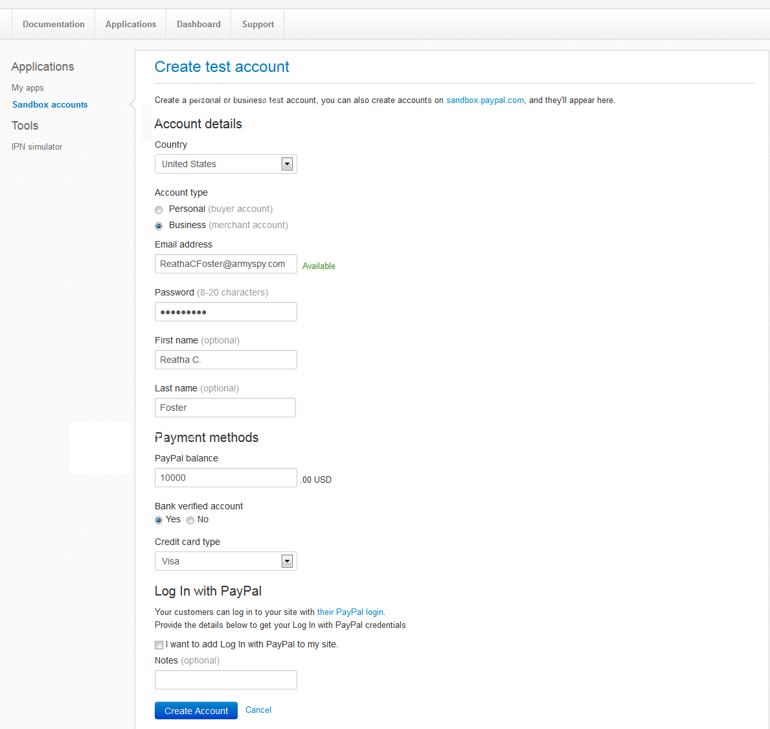Click the .00 USD currency label
770x729 pixels.
pyautogui.click(x=316, y=480)
